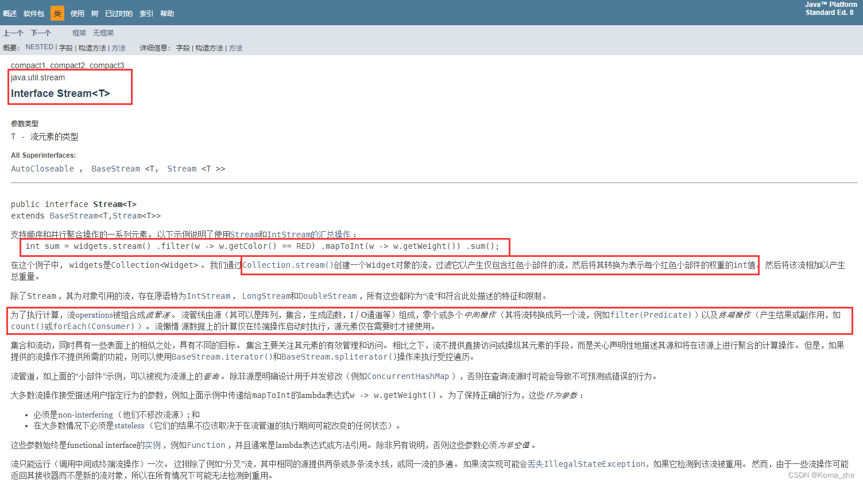Open the BaseStream.spliterator() link
Viewport: 863px width, 484px height.
pos(338,357)
